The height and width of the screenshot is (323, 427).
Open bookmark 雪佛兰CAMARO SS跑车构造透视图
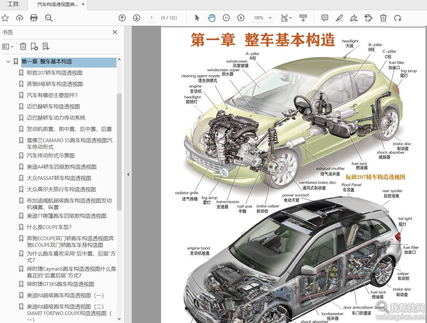(70, 143)
